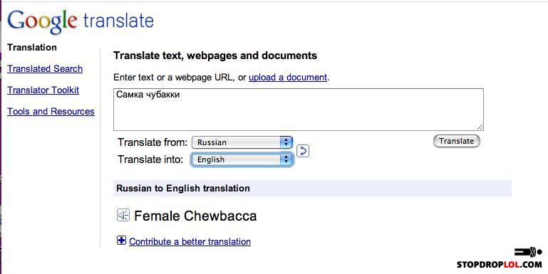This screenshot has width=548, height=274.
Task: Click the Translate button
Action: (x=457, y=141)
